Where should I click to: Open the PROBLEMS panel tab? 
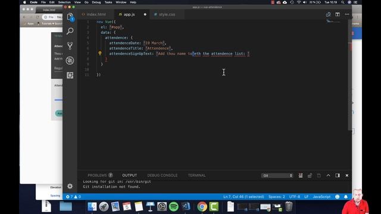pos(100,175)
